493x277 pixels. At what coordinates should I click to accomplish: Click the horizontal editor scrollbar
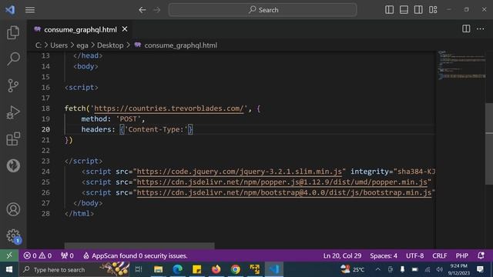(x=139, y=245)
